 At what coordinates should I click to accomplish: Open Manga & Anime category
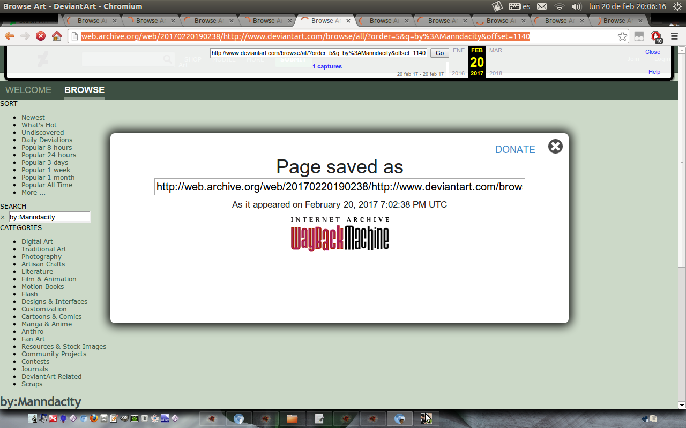coord(47,324)
